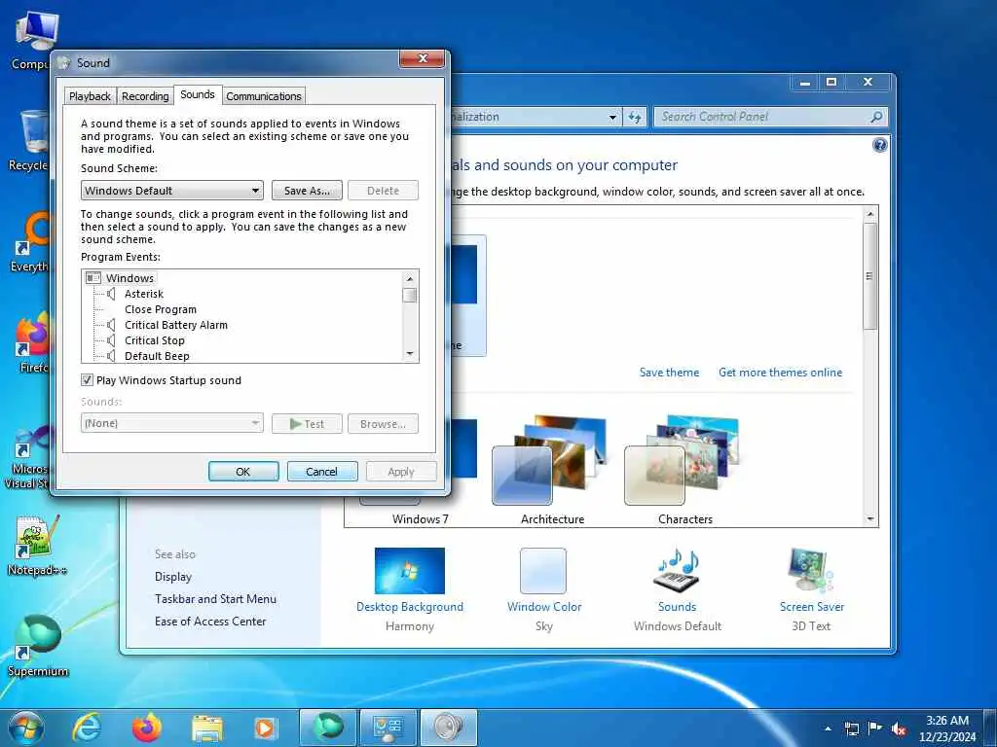The image size is (997, 747).
Task: Open Desktop Background Harmony icon
Action: point(410,570)
